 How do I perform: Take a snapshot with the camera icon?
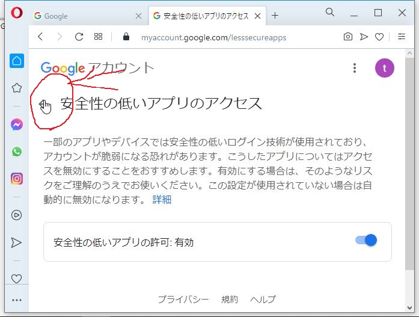click(x=348, y=37)
